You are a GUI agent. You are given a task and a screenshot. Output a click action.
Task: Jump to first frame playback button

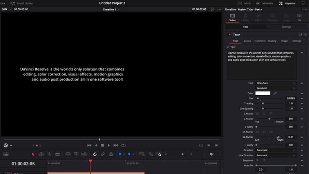[89, 145]
